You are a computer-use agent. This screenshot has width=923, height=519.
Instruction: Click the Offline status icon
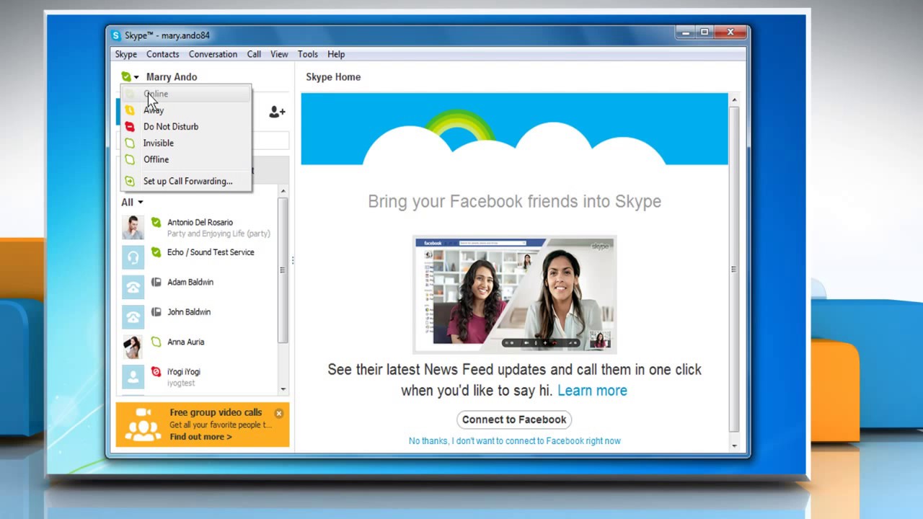[x=130, y=159]
